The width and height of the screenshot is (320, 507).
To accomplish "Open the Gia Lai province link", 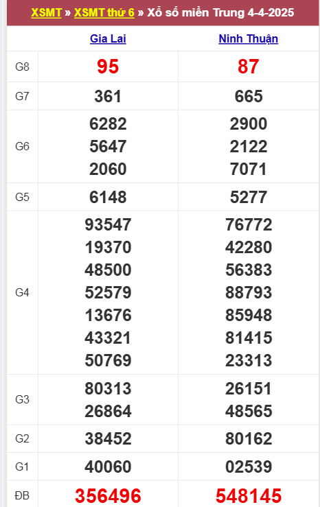I will click(x=108, y=38).
